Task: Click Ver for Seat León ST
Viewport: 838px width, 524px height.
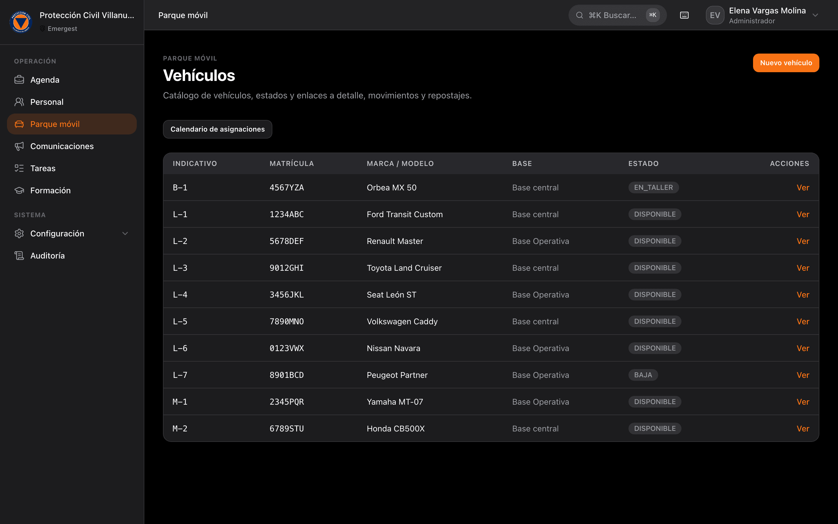Action: (x=803, y=295)
